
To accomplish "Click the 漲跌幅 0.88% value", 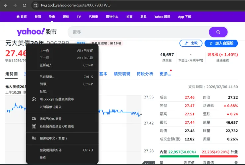I will point(231,106).
